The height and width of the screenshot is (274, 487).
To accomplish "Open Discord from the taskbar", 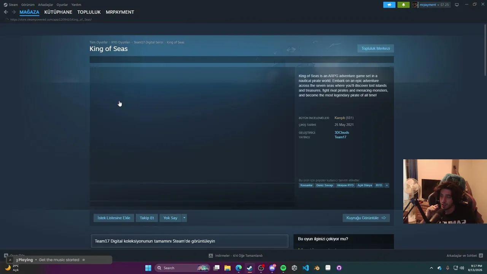I will tap(272, 268).
